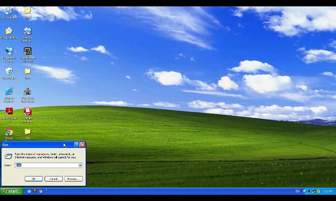The width and height of the screenshot is (336, 201).
Task: Click Cancel in the Run dialog
Action: [53, 179]
